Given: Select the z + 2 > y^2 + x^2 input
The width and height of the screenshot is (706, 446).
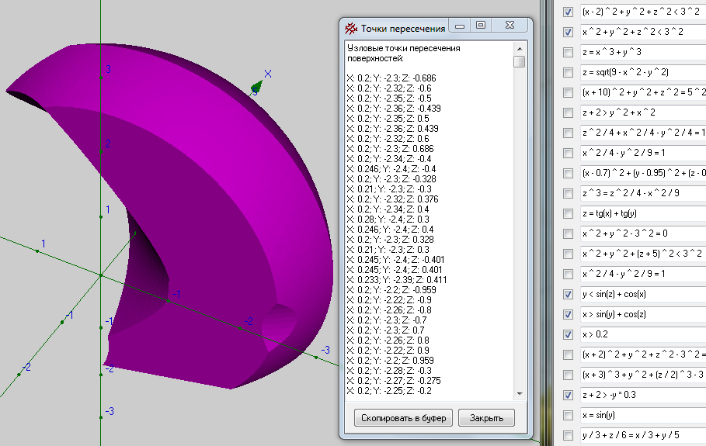Looking at the screenshot, I should 642,113.
